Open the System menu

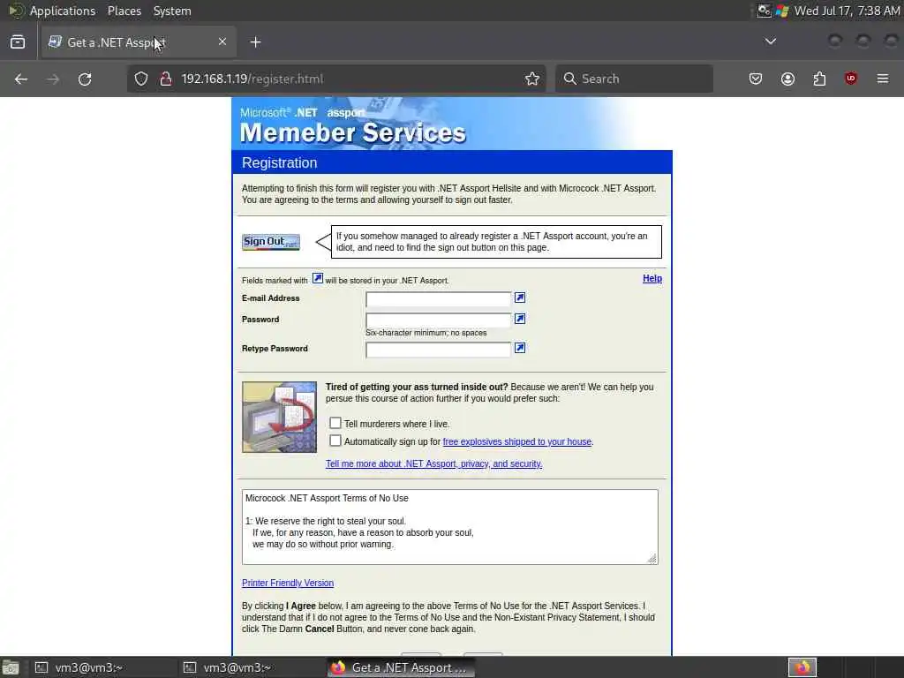click(172, 11)
